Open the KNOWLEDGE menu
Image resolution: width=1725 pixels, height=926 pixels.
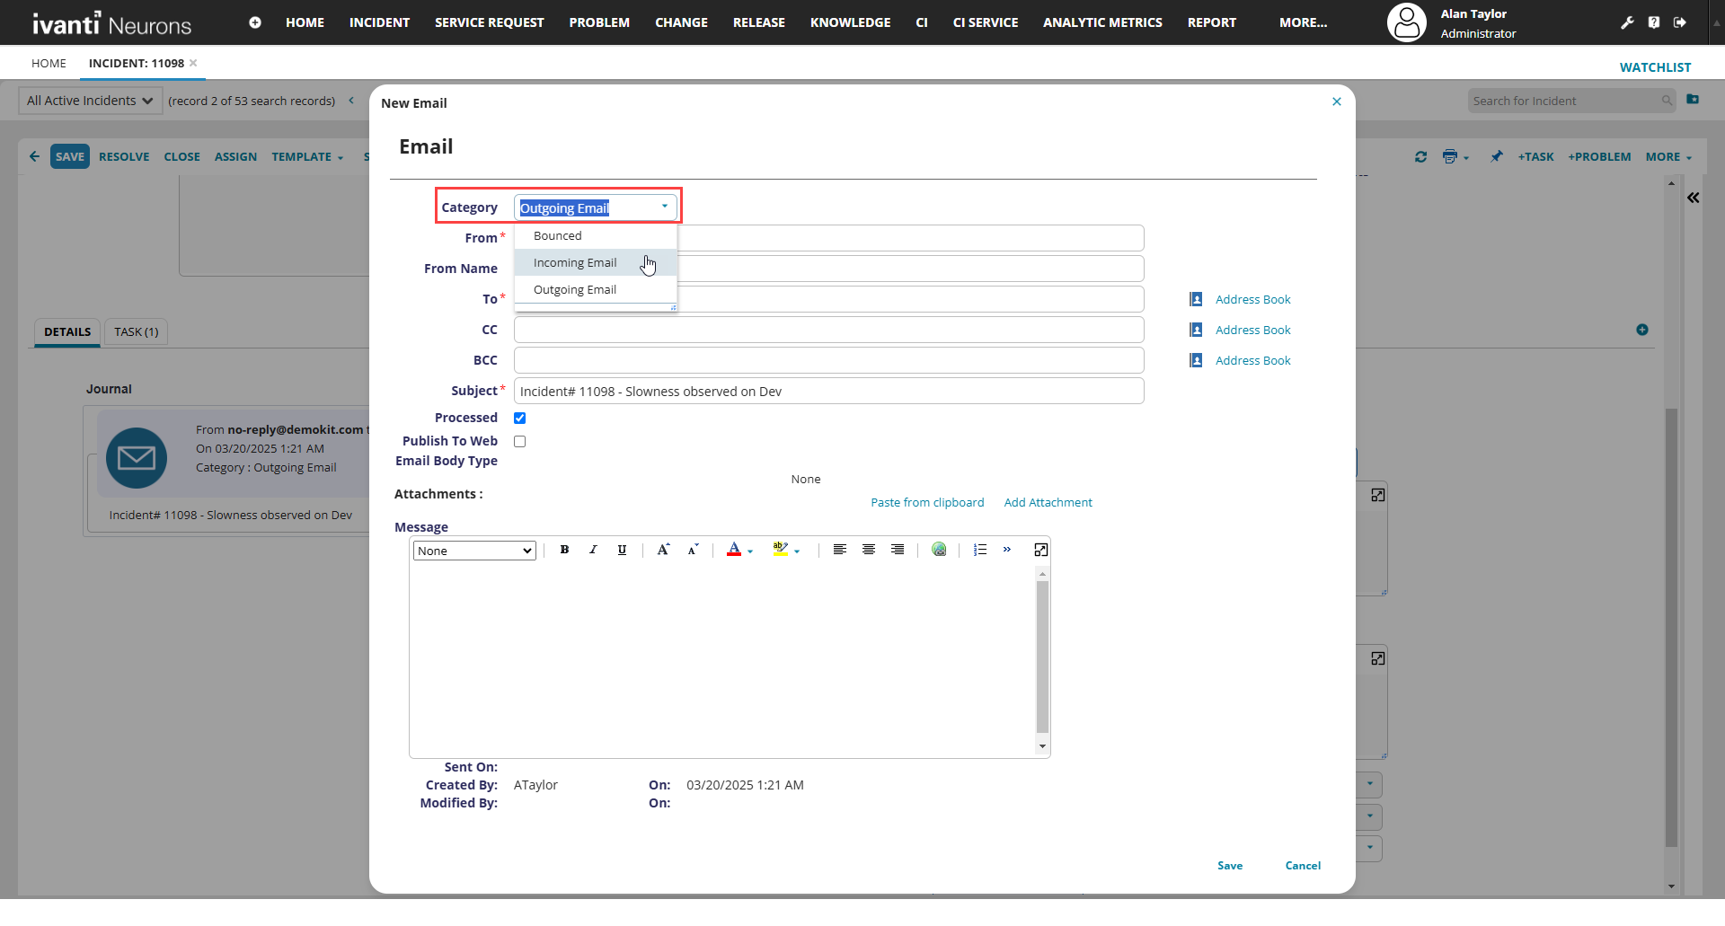point(850,22)
